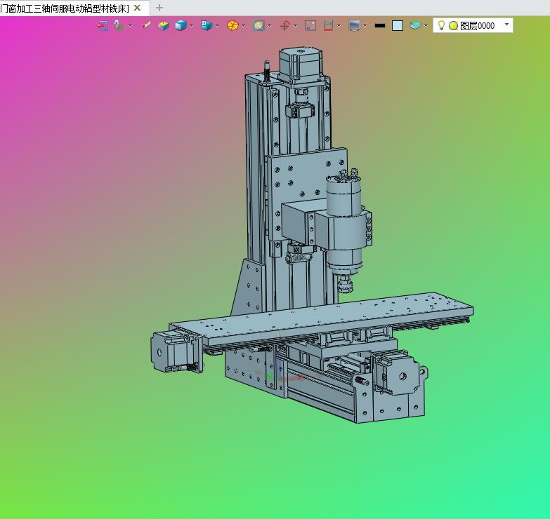Click the yellow layer color circle

(x=453, y=25)
